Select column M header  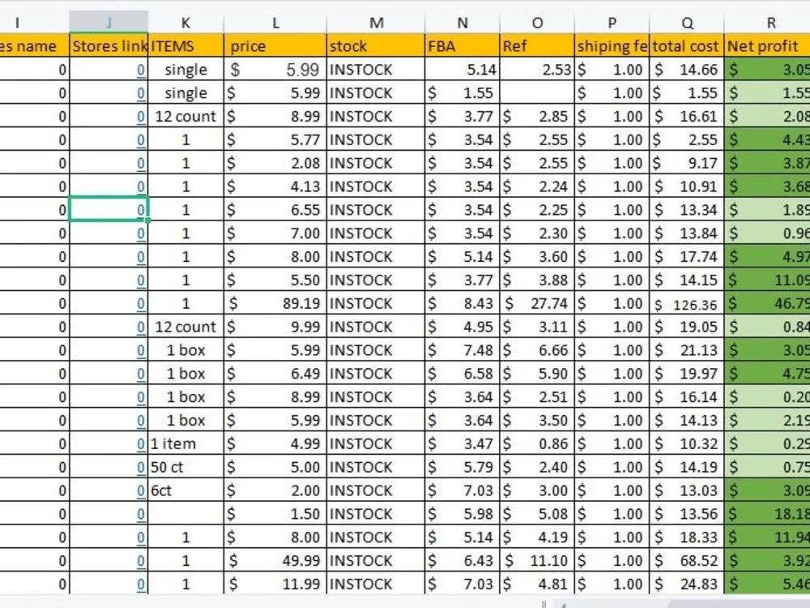pyautogui.click(x=376, y=23)
